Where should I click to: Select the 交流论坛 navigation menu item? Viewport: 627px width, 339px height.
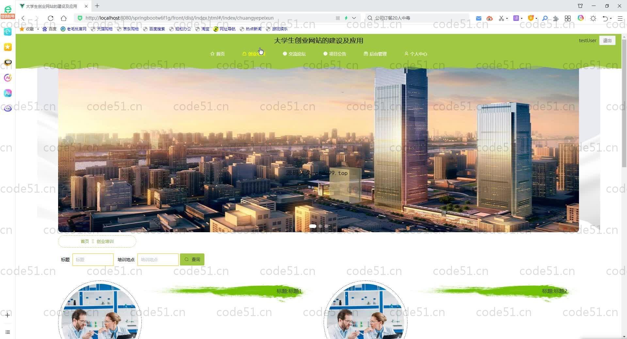tap(294, 54)
